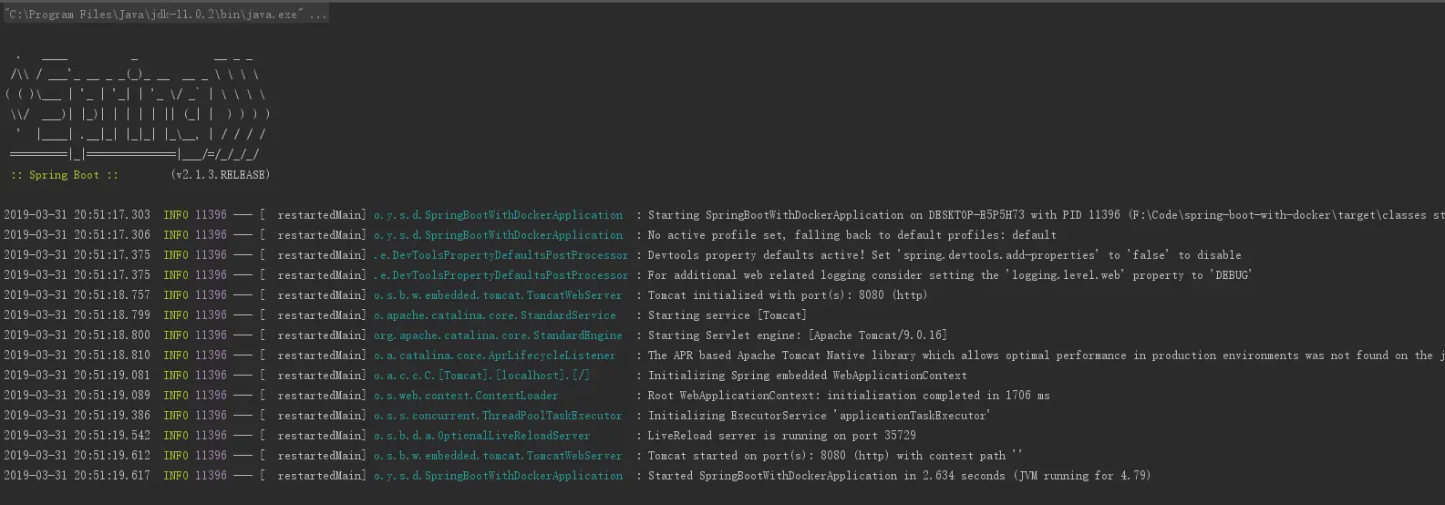Expand the folded java.exe command line

[317, 15]
